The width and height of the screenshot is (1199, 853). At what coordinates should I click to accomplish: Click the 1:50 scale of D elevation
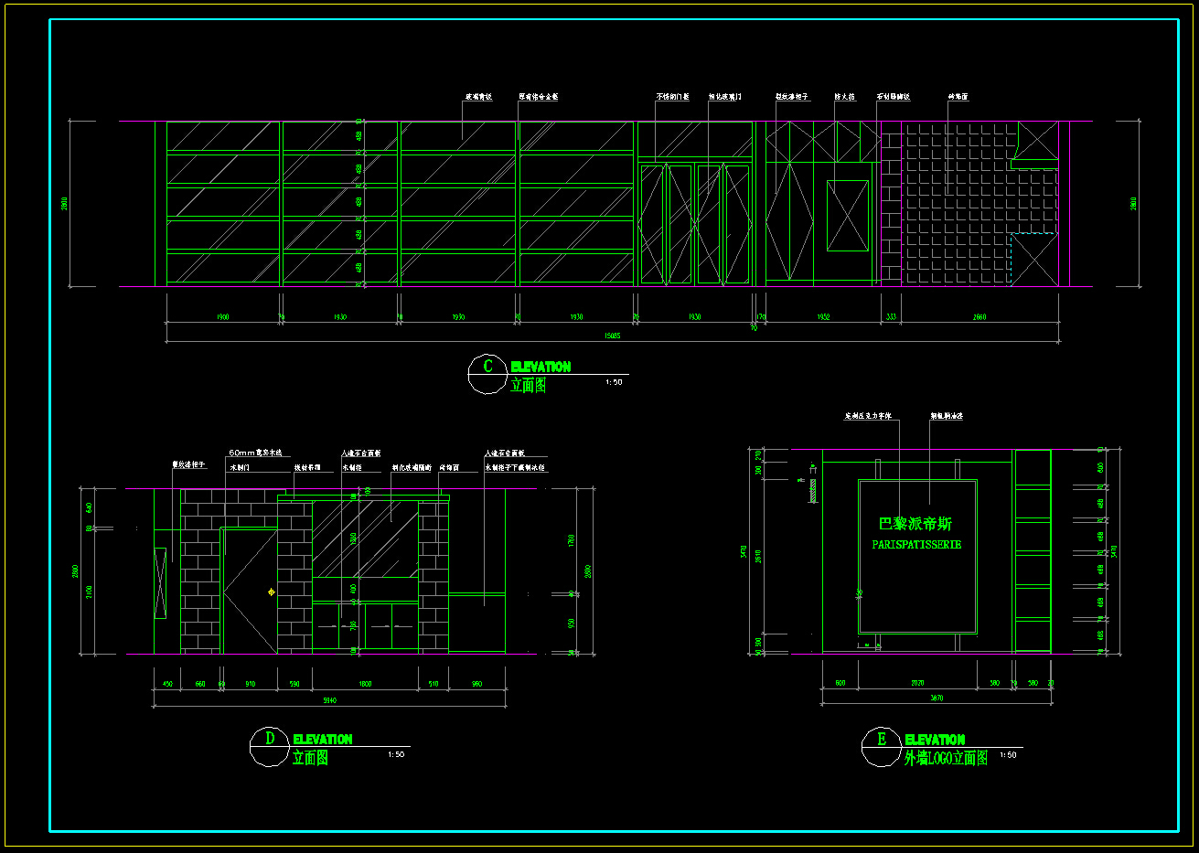coord(396,754)
